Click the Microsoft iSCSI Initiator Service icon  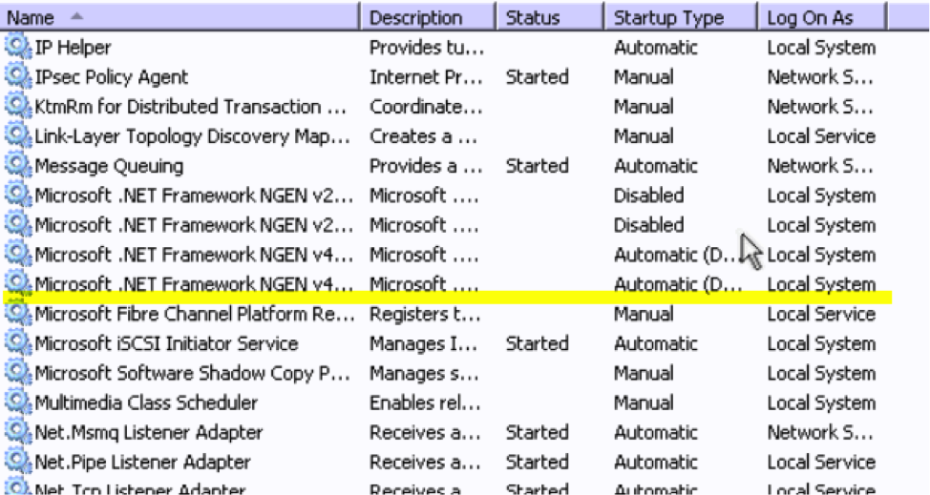point(18,343)
